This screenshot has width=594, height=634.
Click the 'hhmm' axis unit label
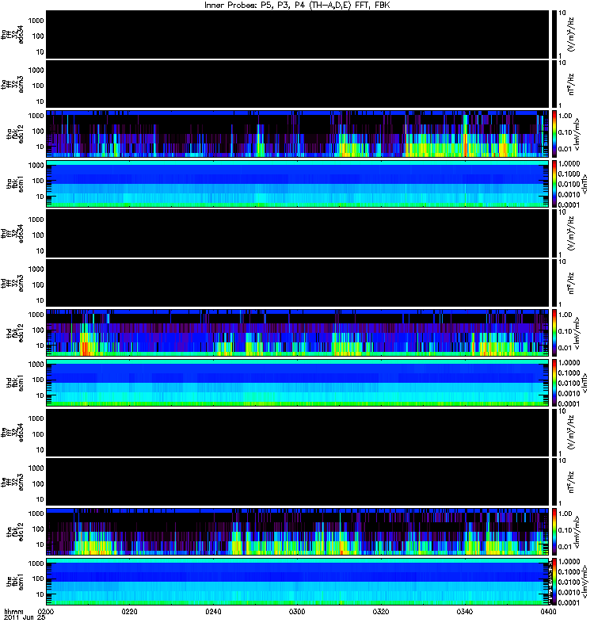[x=13, y=611]
